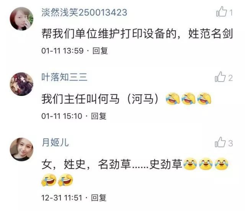Reply to the 01-11 15:10 comment

coord(99,116)
